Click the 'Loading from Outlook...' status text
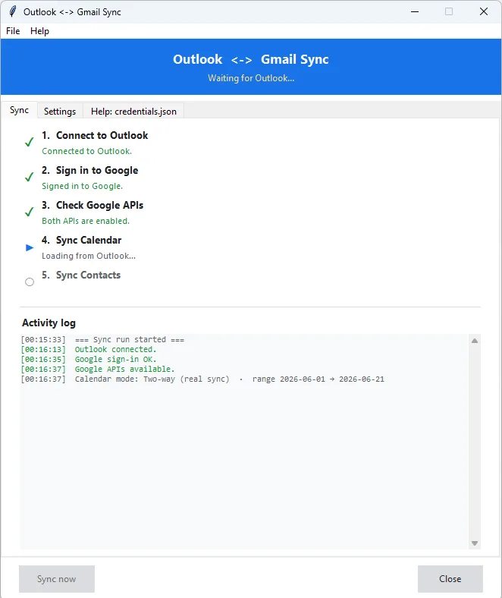This screenshot has height=598, width=502. (x=89, y=256)
